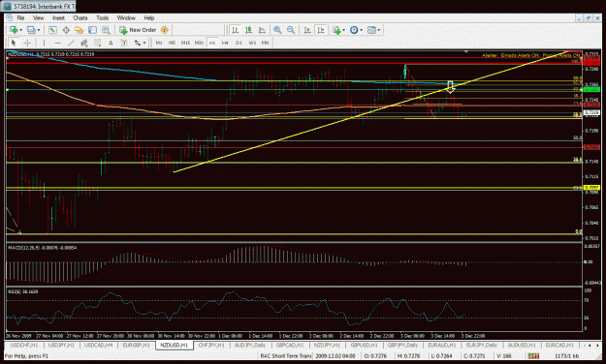This screenshot has height=364, width=606.
Task: Click the chart shift triangle marker atop chart
Action: pyautogui.click(x=466, y=51)
